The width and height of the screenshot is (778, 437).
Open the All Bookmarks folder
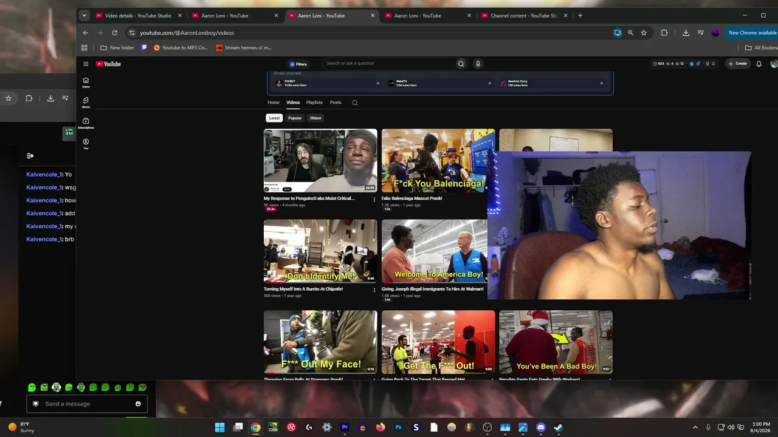pyautogui.click(x=761, y=48)
